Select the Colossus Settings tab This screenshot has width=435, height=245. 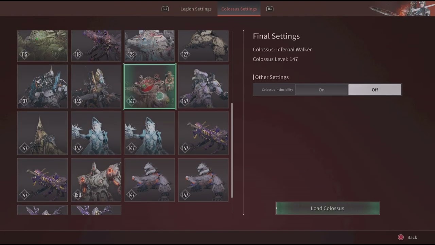point(239,9)
